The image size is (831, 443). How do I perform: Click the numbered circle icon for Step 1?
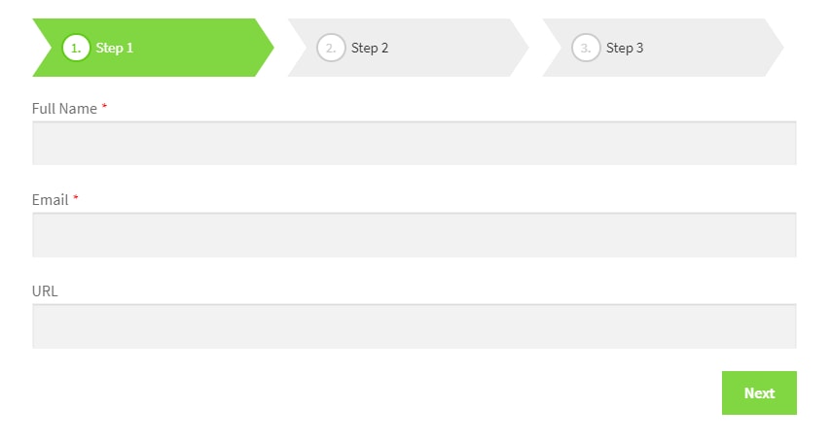[76, 48]
